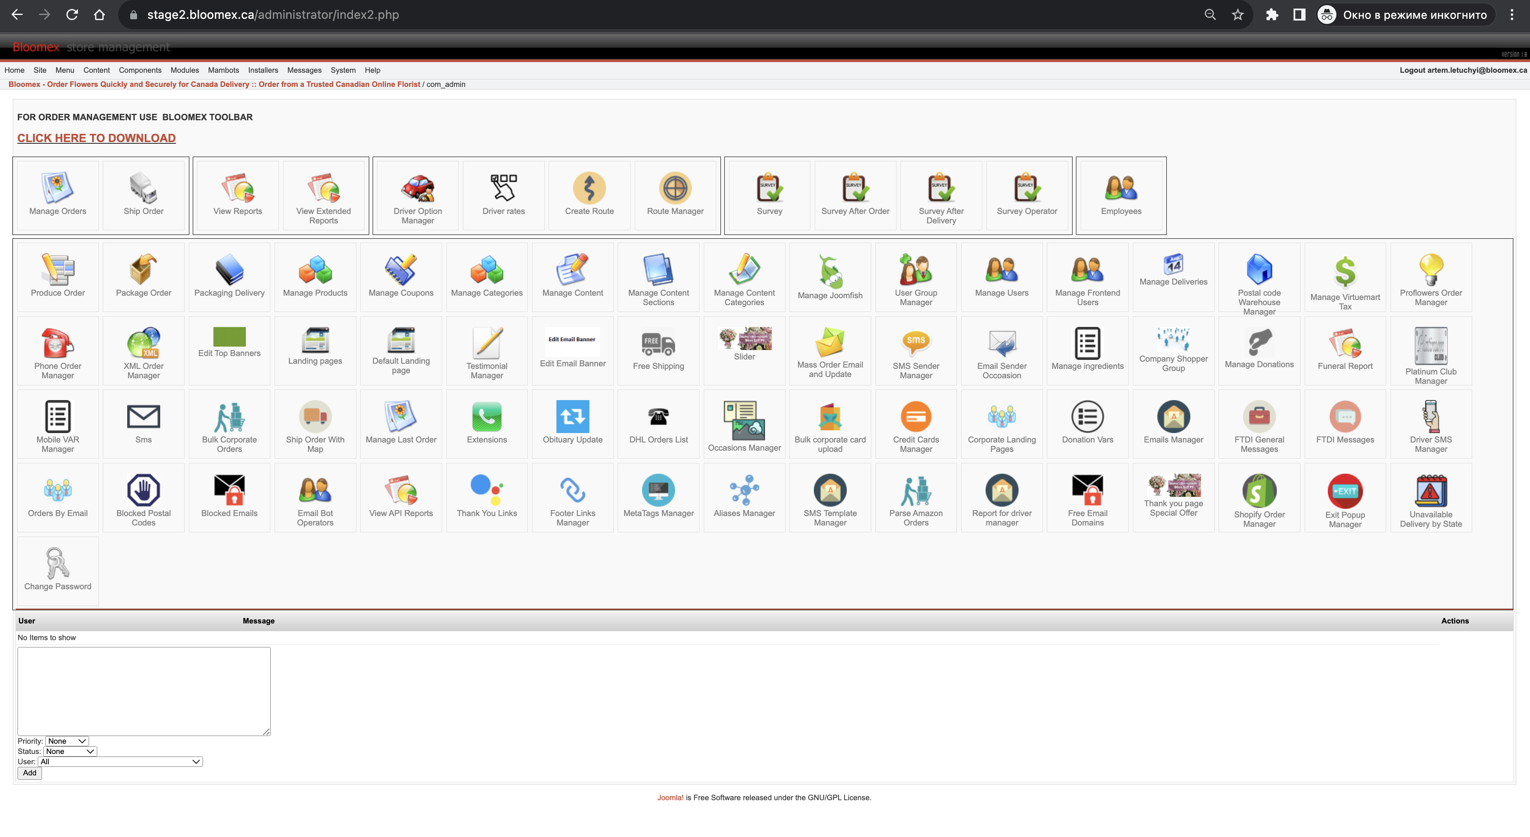Open Produce Order icon
The width and height of the screenshot is (1530, 837).
point(58,269)
